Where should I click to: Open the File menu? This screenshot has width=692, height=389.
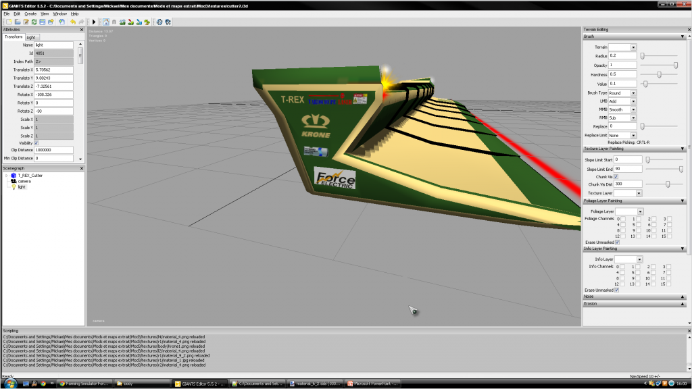click(x=6, y=14)
